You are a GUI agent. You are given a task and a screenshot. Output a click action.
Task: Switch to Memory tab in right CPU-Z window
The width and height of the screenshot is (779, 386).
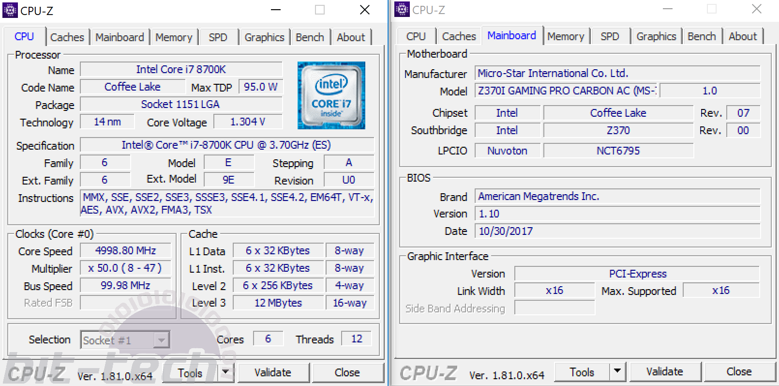click(x=566, y=36)
